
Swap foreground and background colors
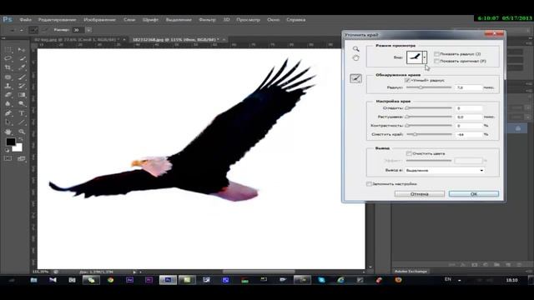click(x=21, y=139)
